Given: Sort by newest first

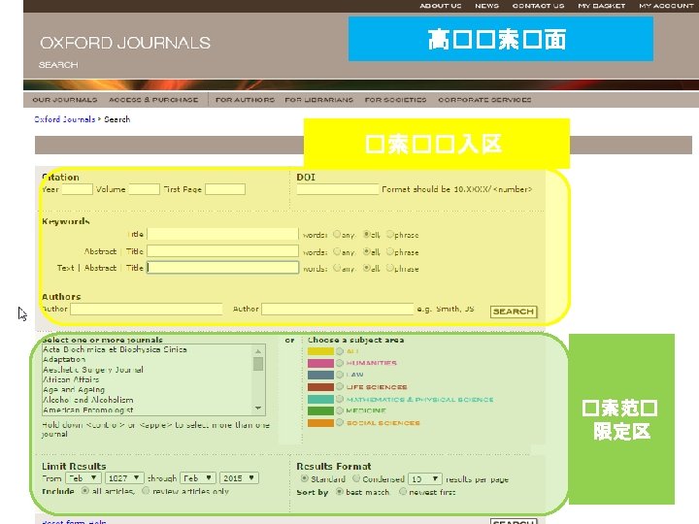Looking at the screenshot, I should [x=403, y=491].
